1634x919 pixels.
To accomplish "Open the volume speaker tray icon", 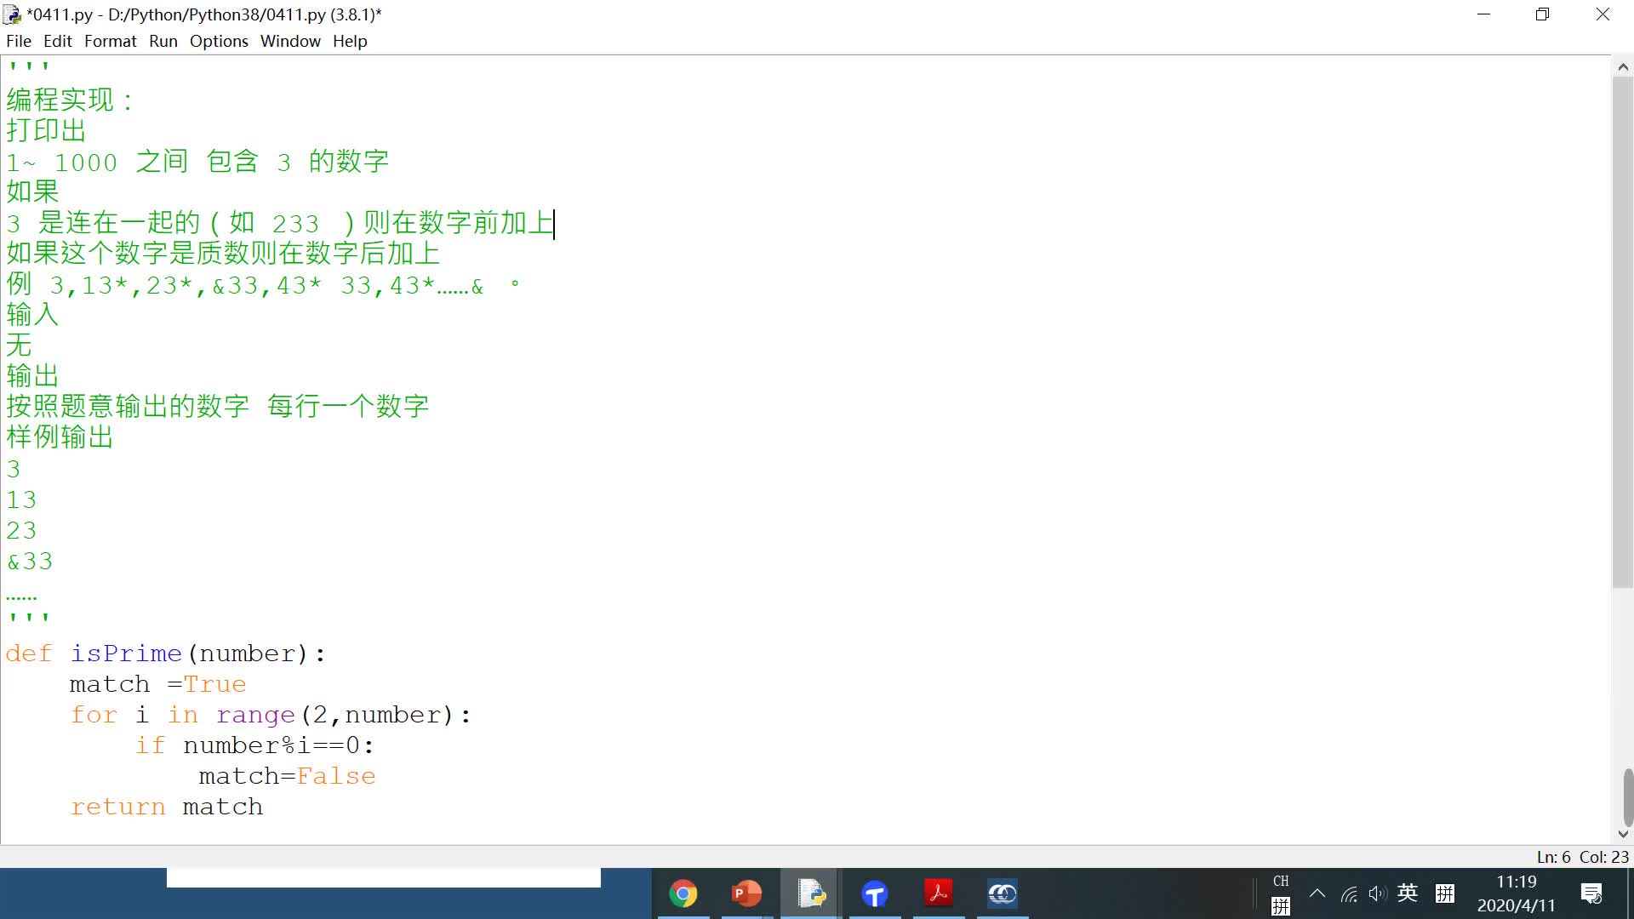I will click(x=1378, y=893).
